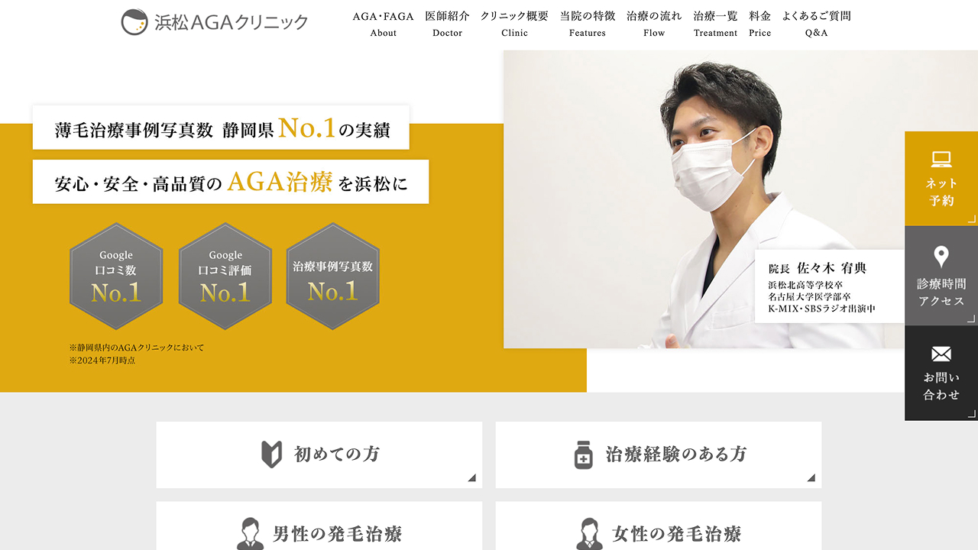Click the beginner shield icon beside 初めての方
Viewport: 978px width, 550px height.
point(271,455)
